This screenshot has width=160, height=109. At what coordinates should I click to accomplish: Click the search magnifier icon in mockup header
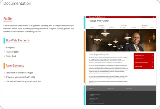pos(153,17)
